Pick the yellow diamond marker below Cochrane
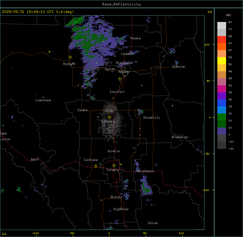 tap(96, 166)
